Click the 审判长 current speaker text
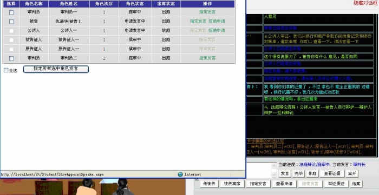 pyautogui.click(x=359, y=165)
